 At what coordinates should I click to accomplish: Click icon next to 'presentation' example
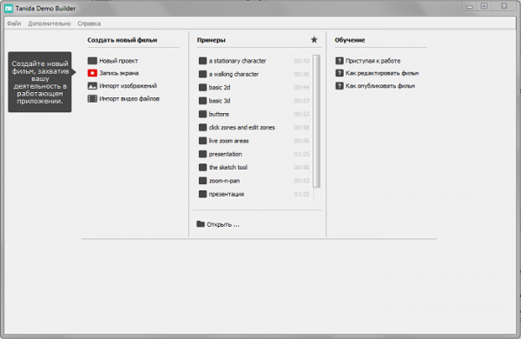[x=202, y=154]
